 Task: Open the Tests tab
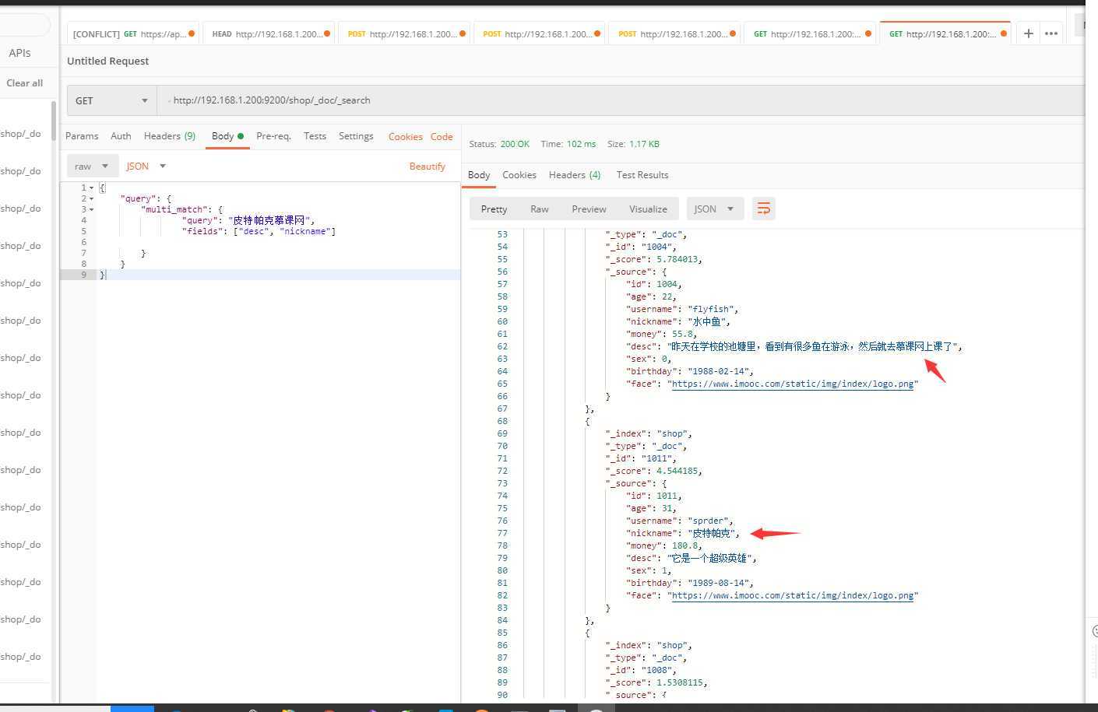click(x=315, y=136)
